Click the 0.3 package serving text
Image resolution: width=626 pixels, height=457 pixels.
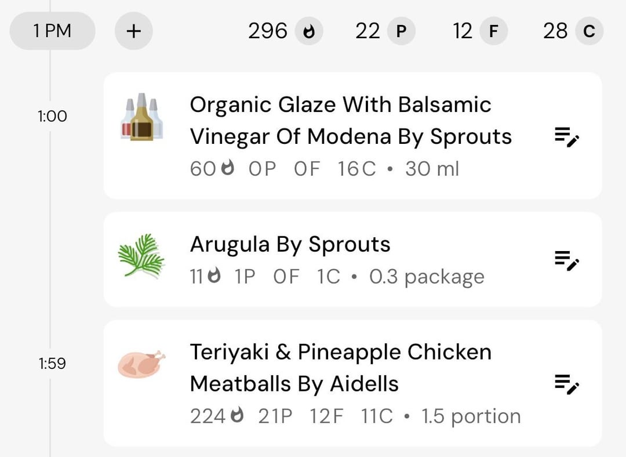(x=427, y=277)
